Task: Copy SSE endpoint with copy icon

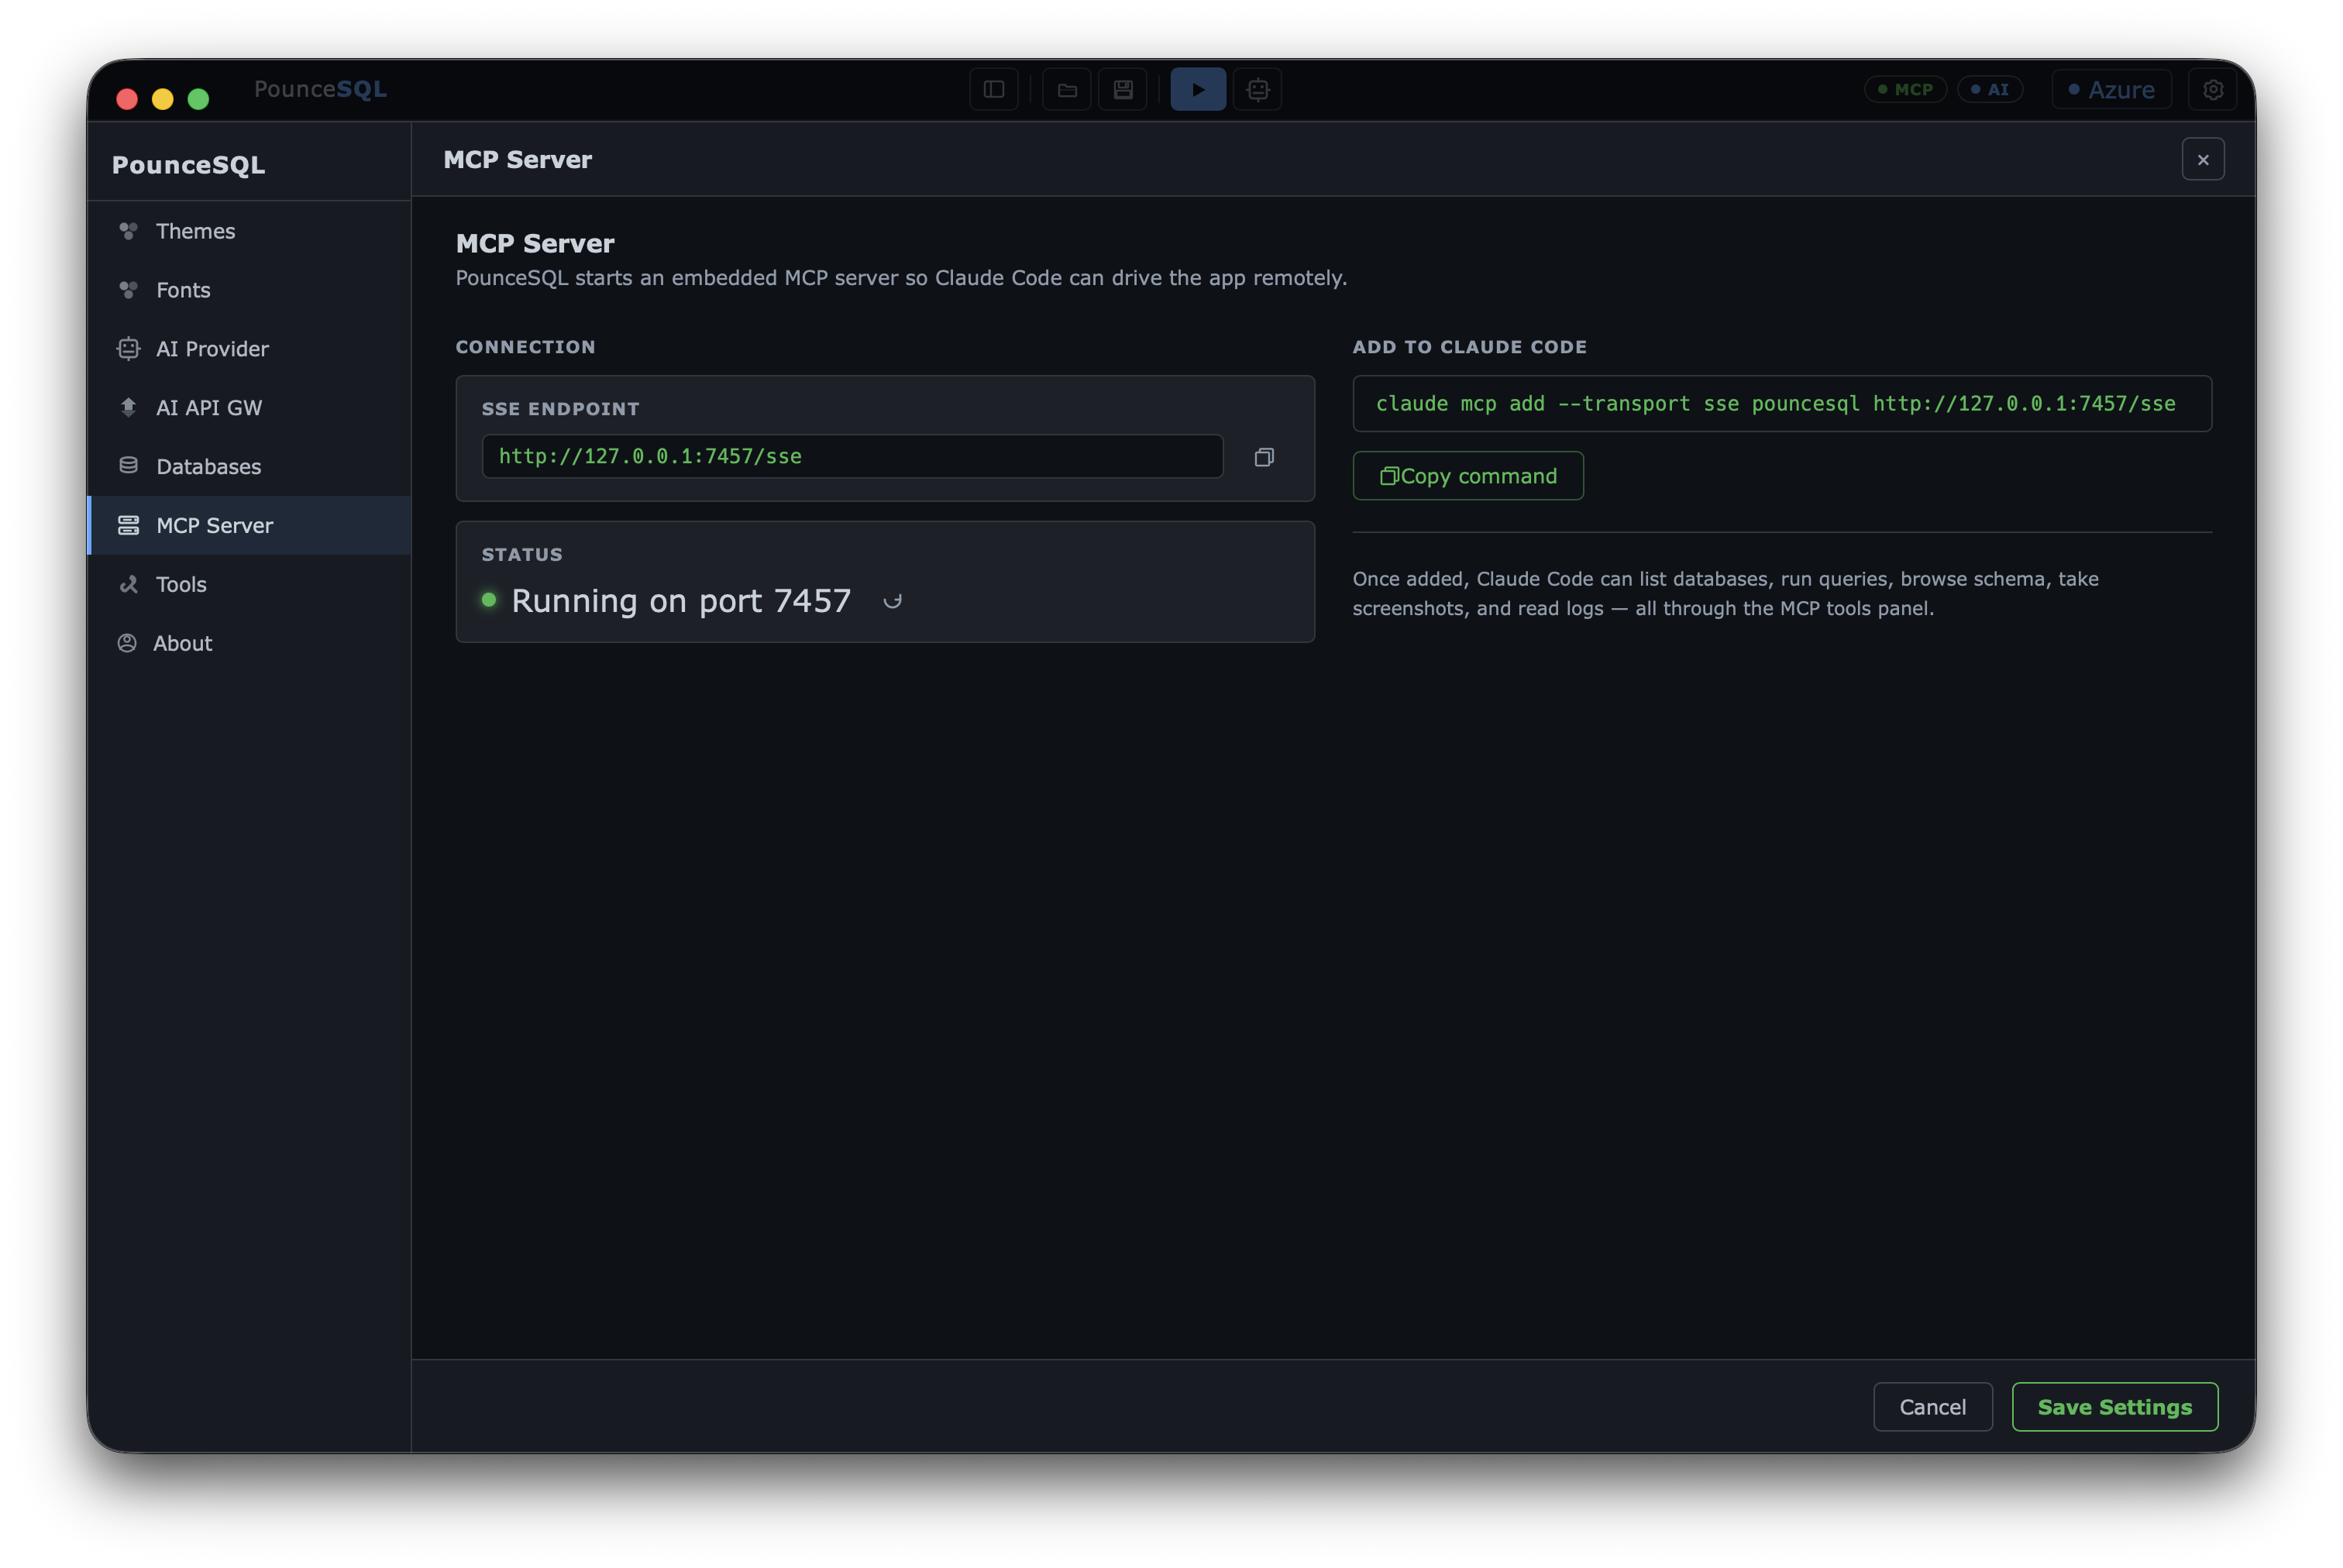Action: (1264, 457)
